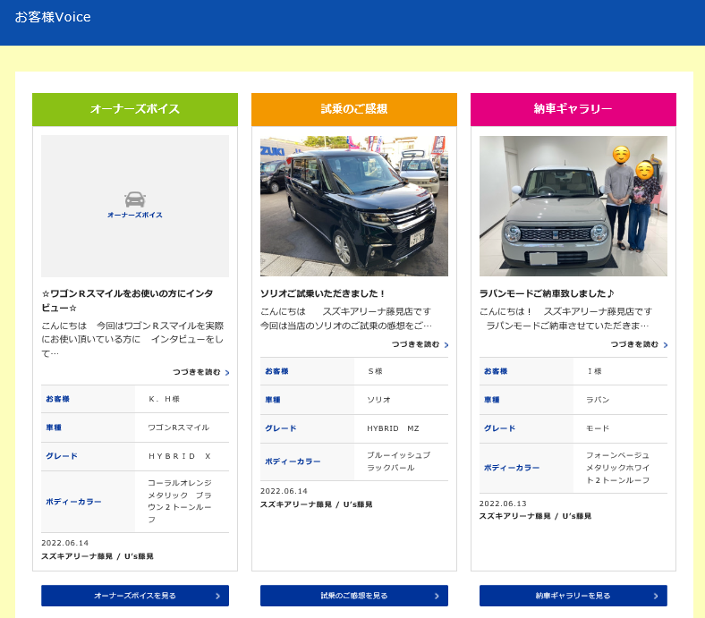This screenshot has height=618, width=705.
Task: Click the arrow on the 試乗のご感想を見る button
Action: (437, 596)
